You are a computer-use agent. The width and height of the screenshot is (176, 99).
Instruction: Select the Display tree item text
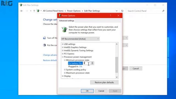point(67,76)
